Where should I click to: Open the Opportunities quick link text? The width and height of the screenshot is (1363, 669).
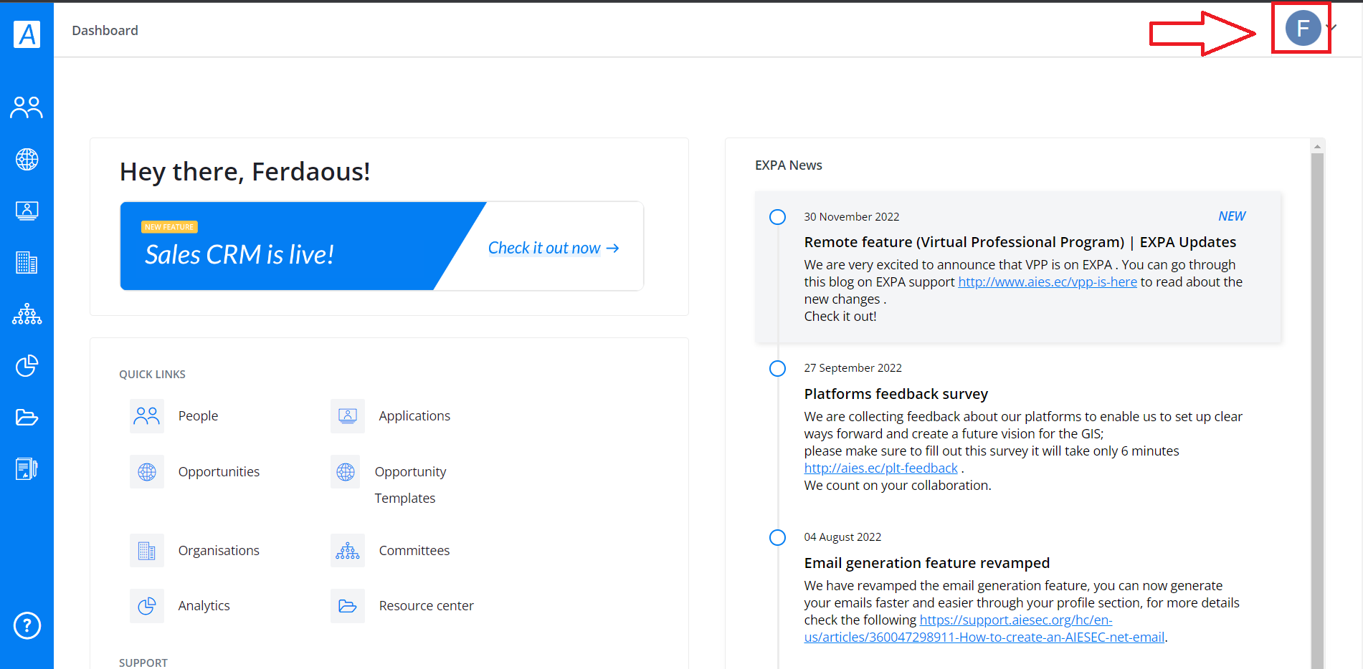tap(219, 472)
